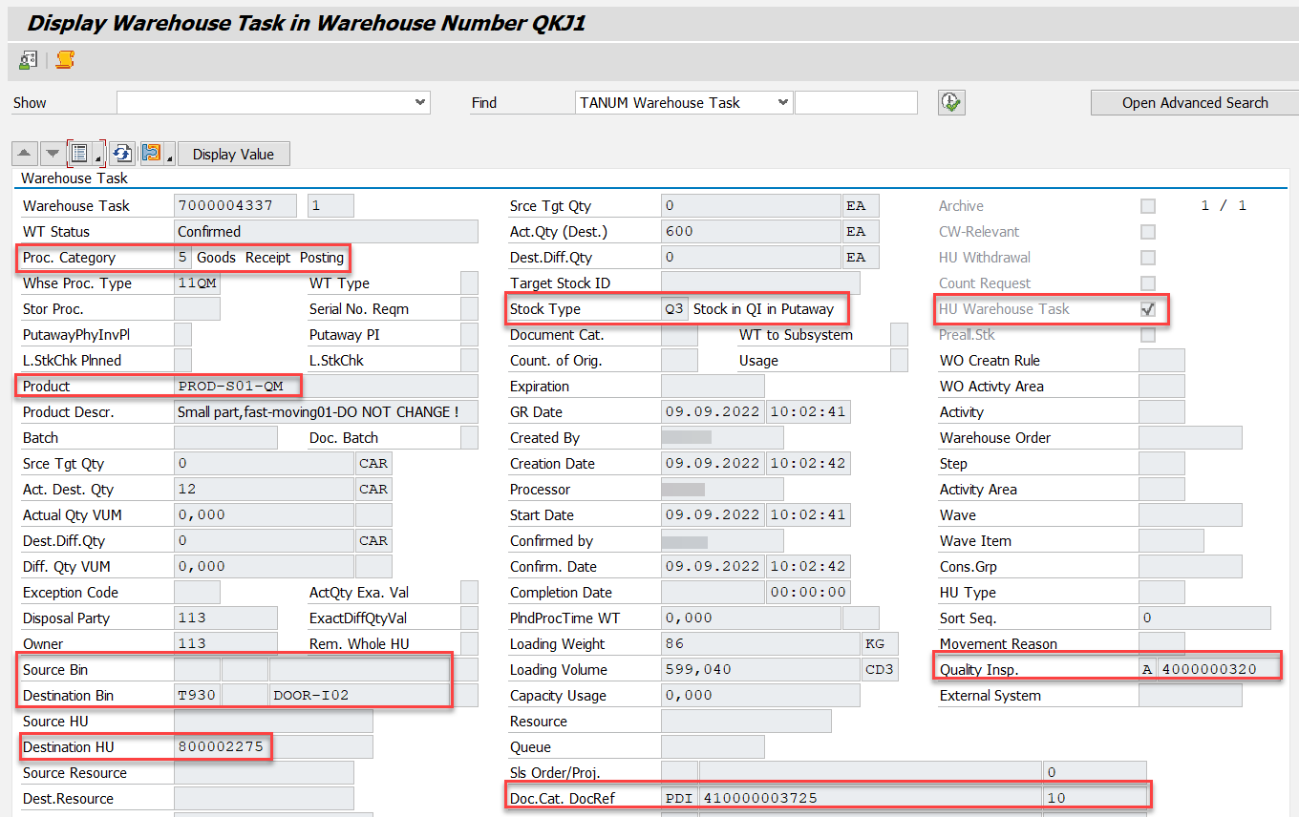
Task: Click the orange-blue icon next to refresh
Action: (x=151, y=154)
